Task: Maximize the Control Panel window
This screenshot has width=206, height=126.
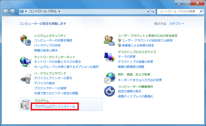Action: [x=187, y=3]
